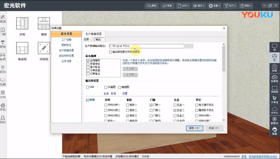Open the 样板 sample room section
This screenshot has width=280, height=159.
tap(3, 107)
